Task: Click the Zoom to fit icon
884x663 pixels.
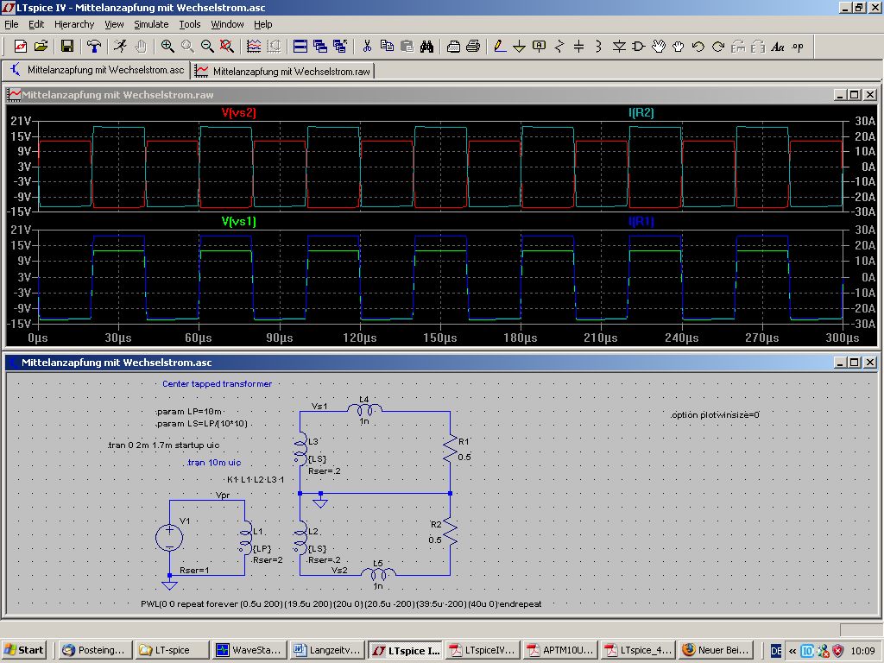Action: [x=227, y=47]
